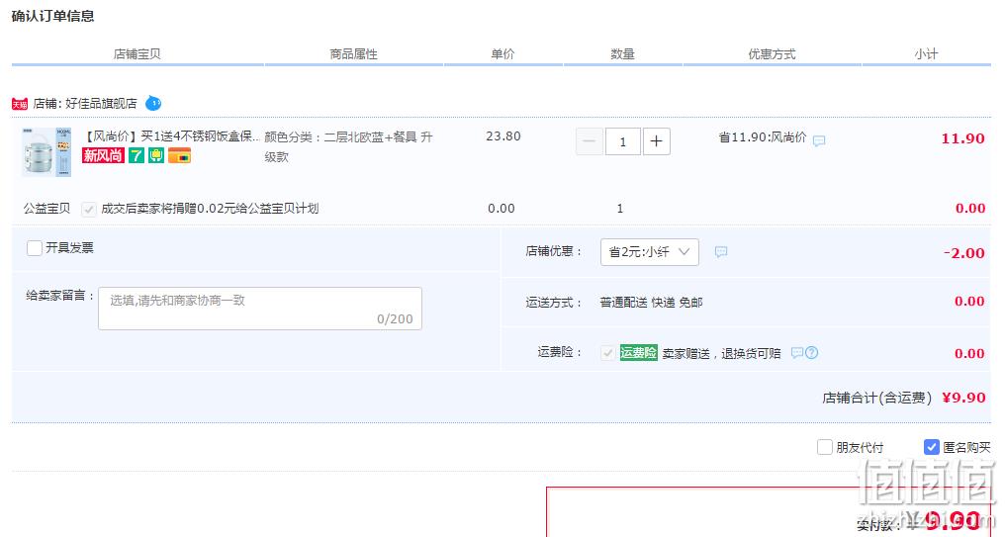The width and height of the screenshot is (1005, 537).
Task: Click the green 运费险 label badge
Action: coord(638,352)
